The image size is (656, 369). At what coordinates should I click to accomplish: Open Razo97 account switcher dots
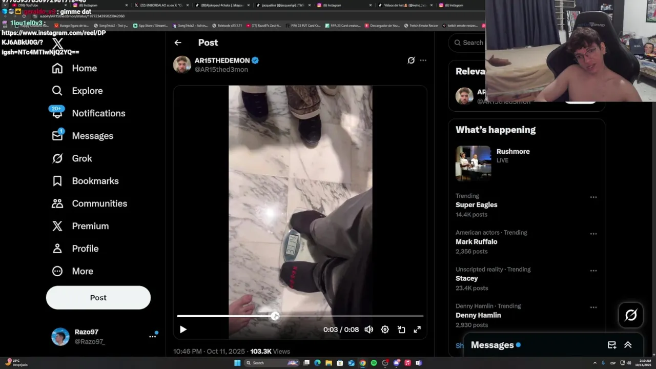tap(152, 336)
